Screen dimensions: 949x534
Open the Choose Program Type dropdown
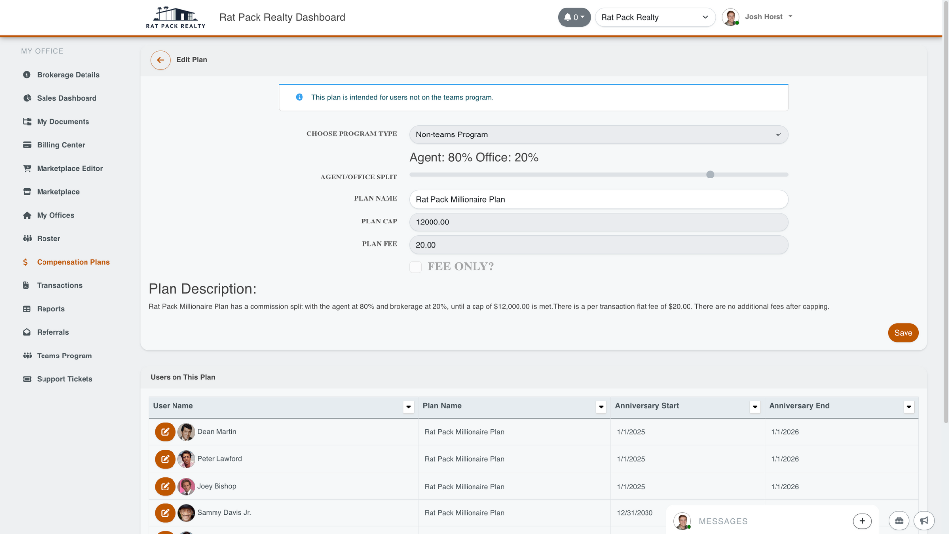click(x=598, y=134)
